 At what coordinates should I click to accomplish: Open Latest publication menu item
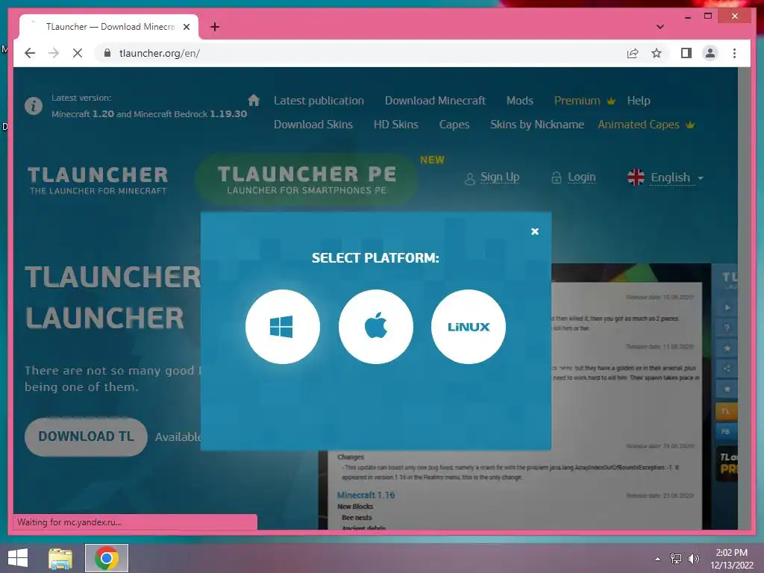(319, 101)
